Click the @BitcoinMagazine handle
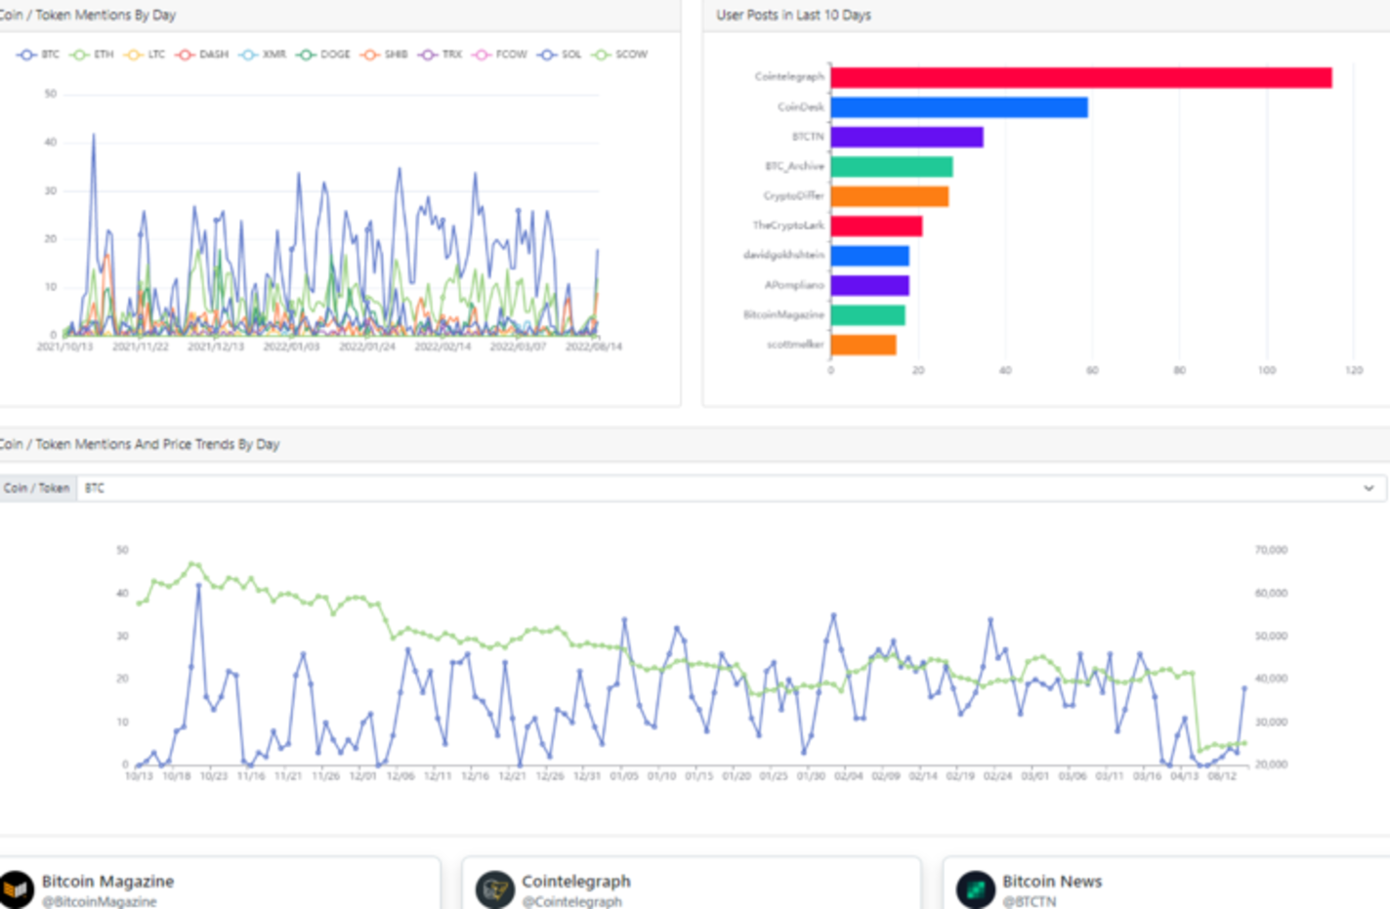This screenshot has height=909, width=1390. (99, 901)
